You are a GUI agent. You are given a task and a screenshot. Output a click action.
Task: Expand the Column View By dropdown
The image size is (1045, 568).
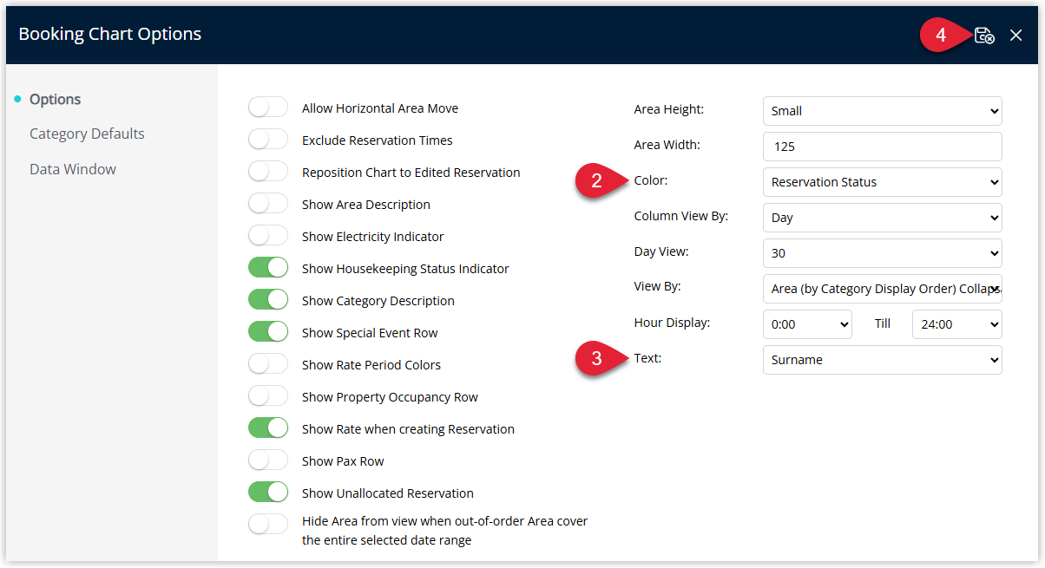882,218
